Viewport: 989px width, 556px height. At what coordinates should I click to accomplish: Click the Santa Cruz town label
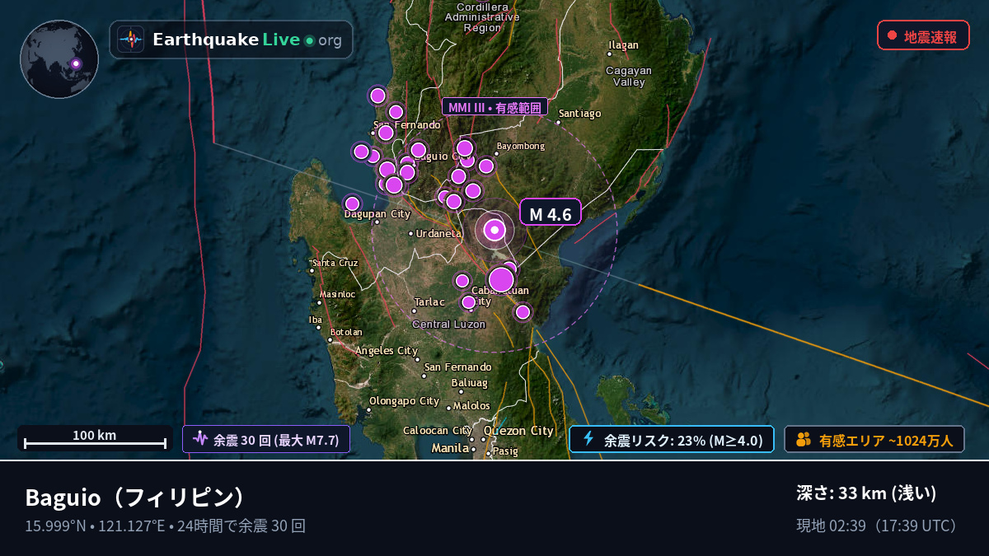pyautogui.click(x=335, y=263)
